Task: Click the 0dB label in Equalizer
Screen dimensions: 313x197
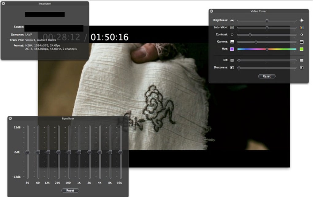Action: 17,152
